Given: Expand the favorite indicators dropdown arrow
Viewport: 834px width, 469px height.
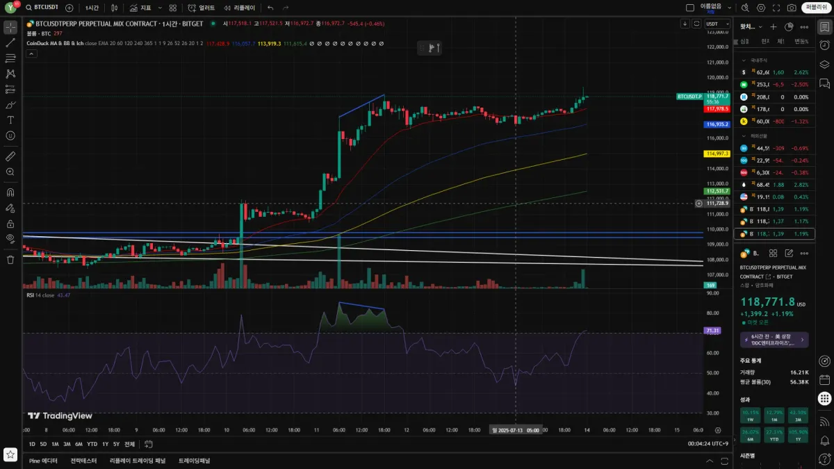Looking at the screenshot, I should [160, 8].
